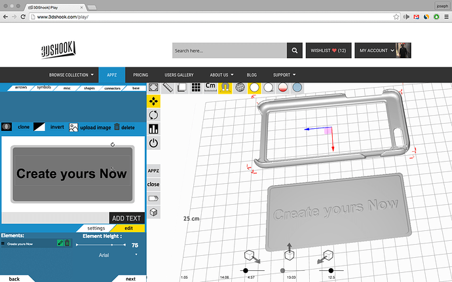This screenshot has height=282, width=452.
Task: Expand the My Account dropdown
Action: pos(373,50)
